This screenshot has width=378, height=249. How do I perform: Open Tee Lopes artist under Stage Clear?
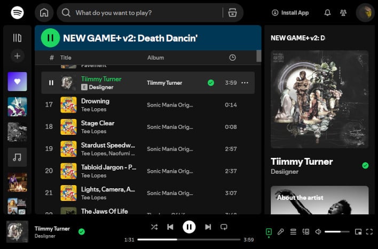(x=94, y=132)
